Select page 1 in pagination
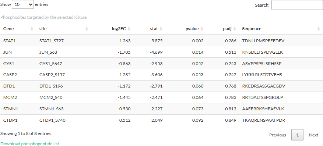This screenshot has width=323, height=146. (x=297, y=135)
